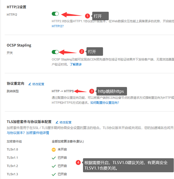Click the green check icon for TLSv1.1
Viewport: 174px width, 179px height.
54,158
